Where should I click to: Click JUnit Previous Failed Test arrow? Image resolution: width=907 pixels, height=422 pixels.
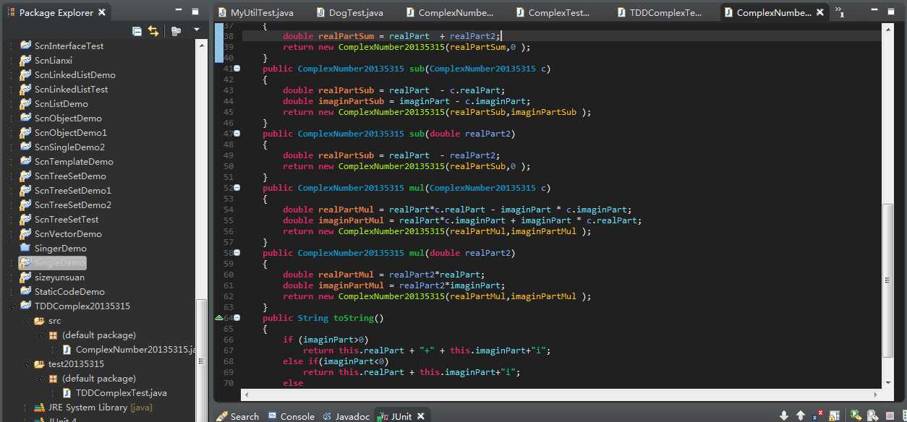(x=801, y=415)
